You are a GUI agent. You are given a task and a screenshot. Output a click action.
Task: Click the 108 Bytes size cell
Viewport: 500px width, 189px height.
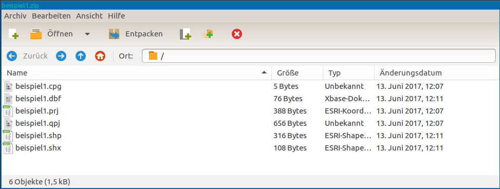coord(290,148)
